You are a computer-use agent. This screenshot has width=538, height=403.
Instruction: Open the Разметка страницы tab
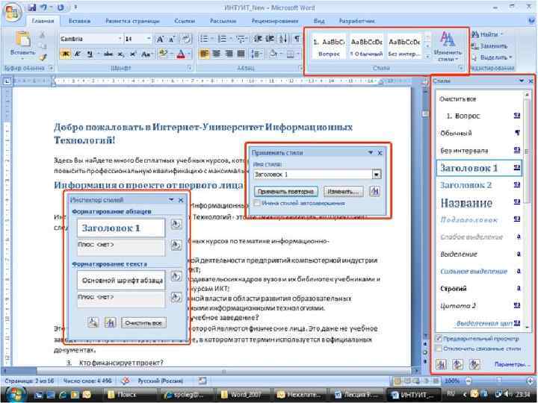(132, 21)
